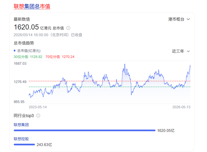
Task: Click info icon next to 同行业top3
Action: click(38, 115)
